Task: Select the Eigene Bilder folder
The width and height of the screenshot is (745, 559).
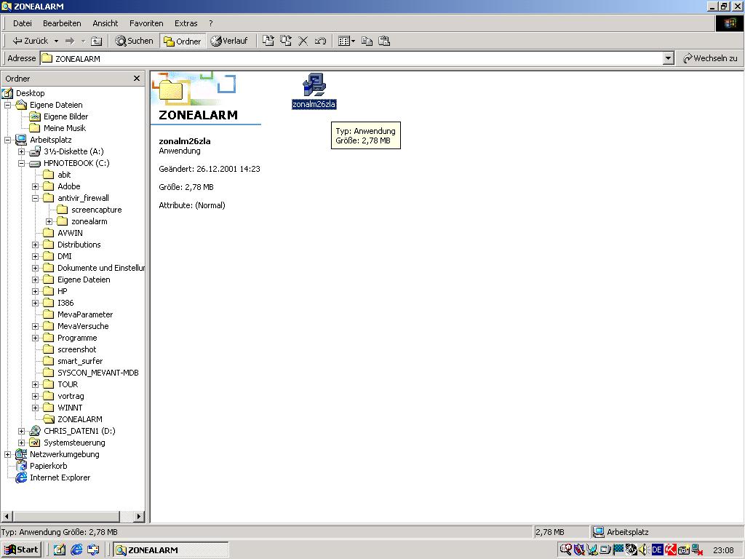Action: coord(59,116)
